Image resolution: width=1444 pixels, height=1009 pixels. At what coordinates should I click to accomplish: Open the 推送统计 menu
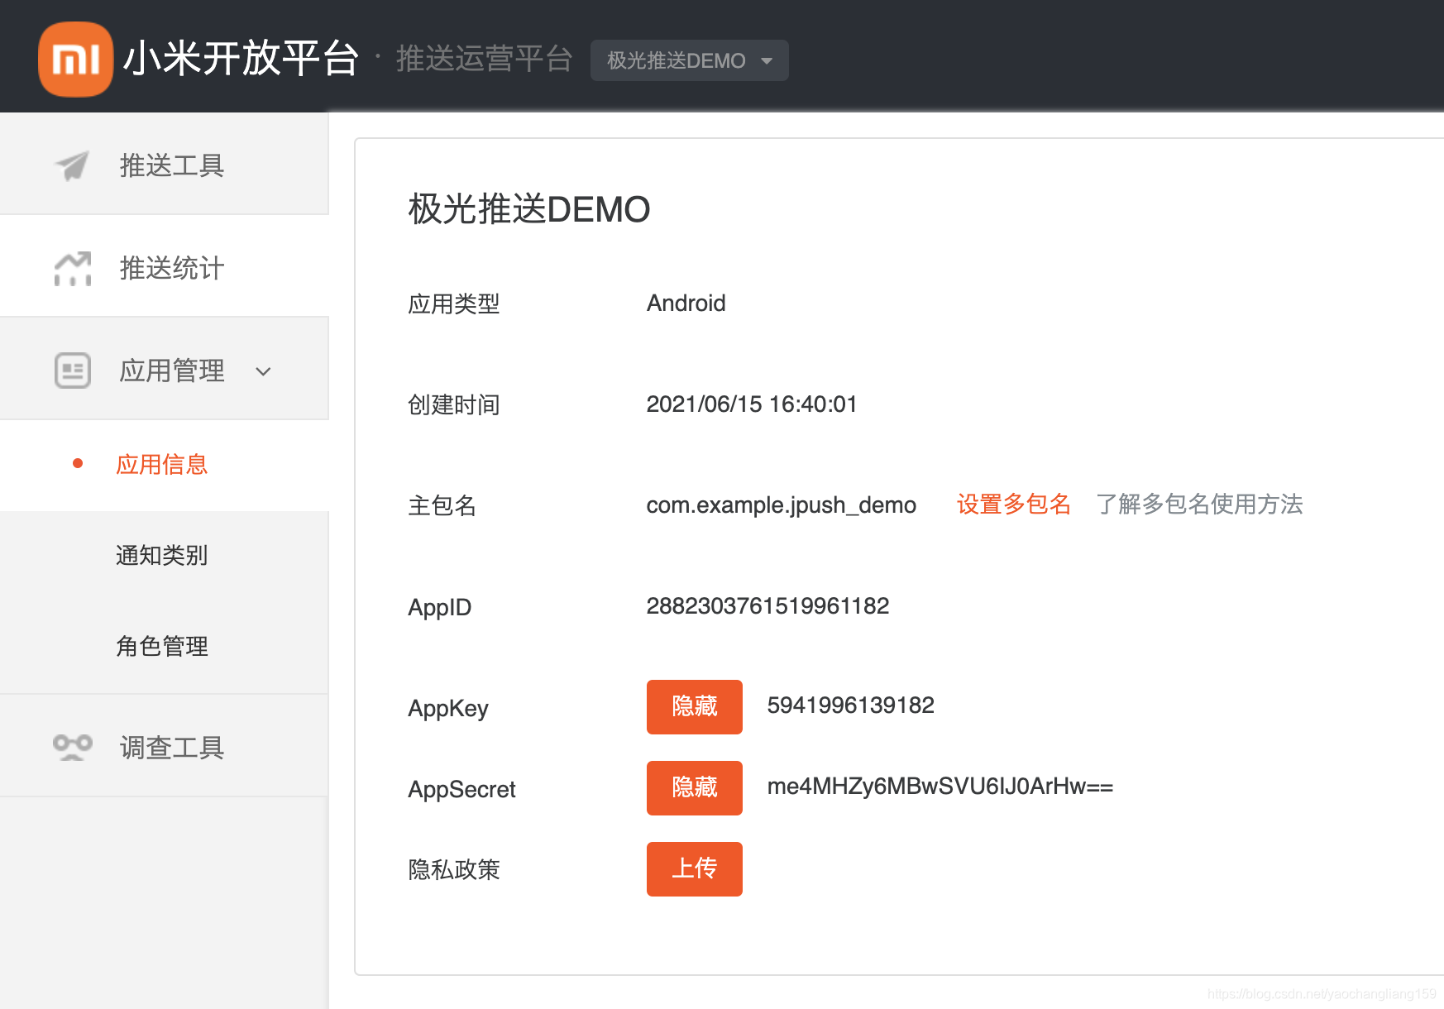(164, 266)
